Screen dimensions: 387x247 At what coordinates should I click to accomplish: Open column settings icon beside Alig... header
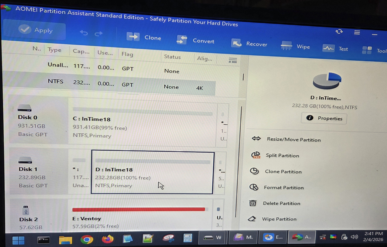(x=233, y=60)
